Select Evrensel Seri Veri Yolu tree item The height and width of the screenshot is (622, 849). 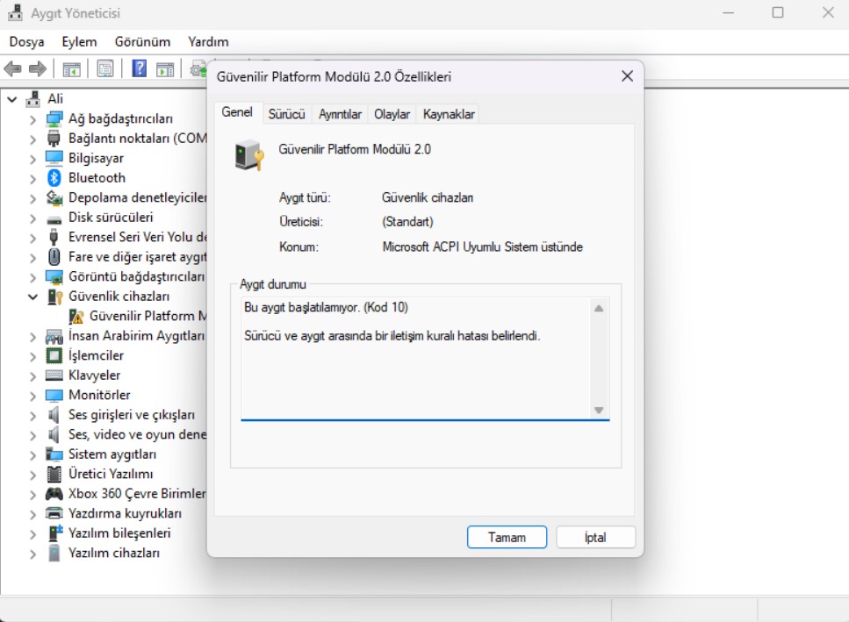click(138, 237)
